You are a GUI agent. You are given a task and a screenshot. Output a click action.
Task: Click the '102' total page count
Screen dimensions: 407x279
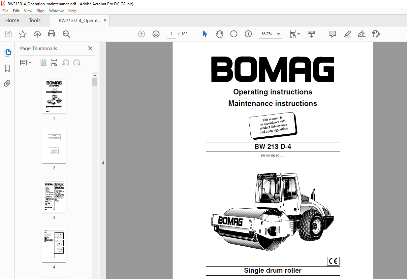pos(184,34)
